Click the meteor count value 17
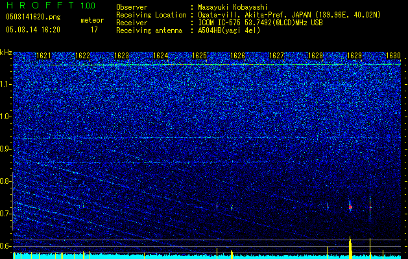 [94, 30]
